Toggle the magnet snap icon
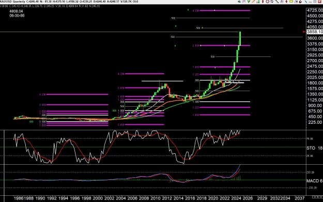The width and height of the screenshot is (323, 202). 300,2
